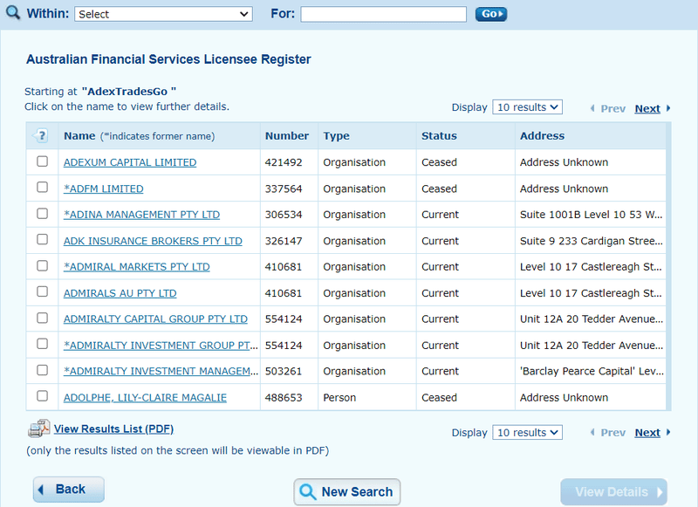Check the ADK INSURANCE BROKERS PTY LTD row
Image resolution: width=698 pixels, height=507 pixels.
42,239
